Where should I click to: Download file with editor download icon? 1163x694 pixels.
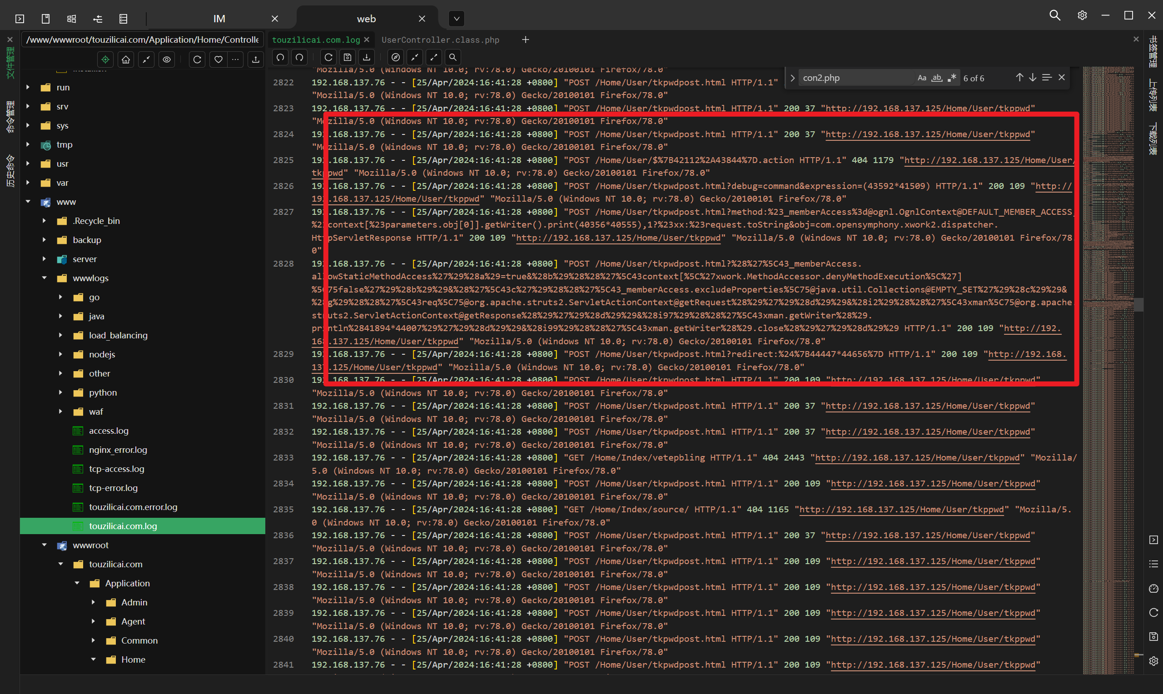click(x=367, y=57)
